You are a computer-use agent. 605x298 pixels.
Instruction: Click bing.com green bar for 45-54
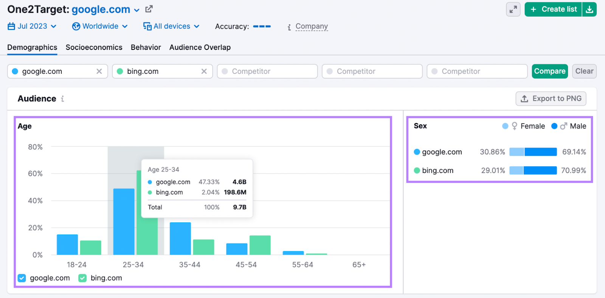(260, 245)
